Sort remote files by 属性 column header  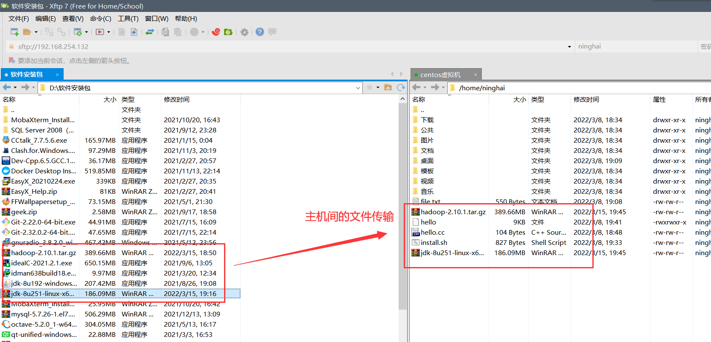(671, 99)
